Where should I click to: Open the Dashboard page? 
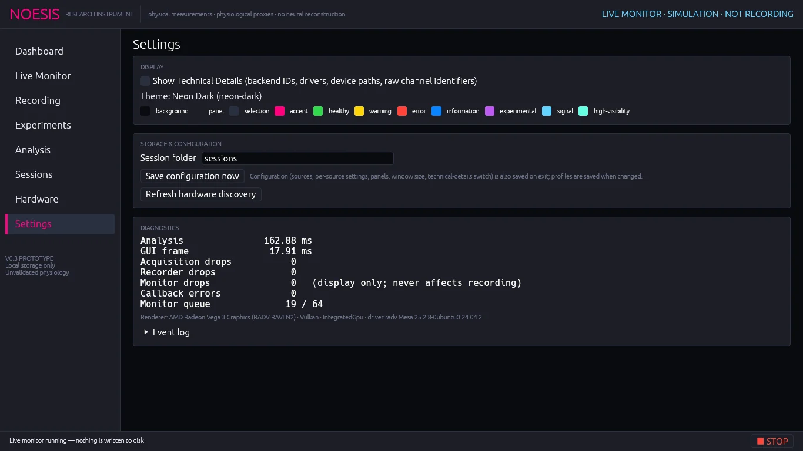[x=59, y=51]
